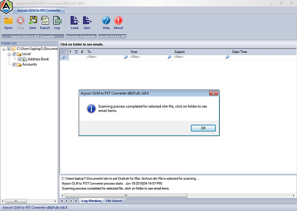
Task: Click the To filter field
Action: coord(105,57)
